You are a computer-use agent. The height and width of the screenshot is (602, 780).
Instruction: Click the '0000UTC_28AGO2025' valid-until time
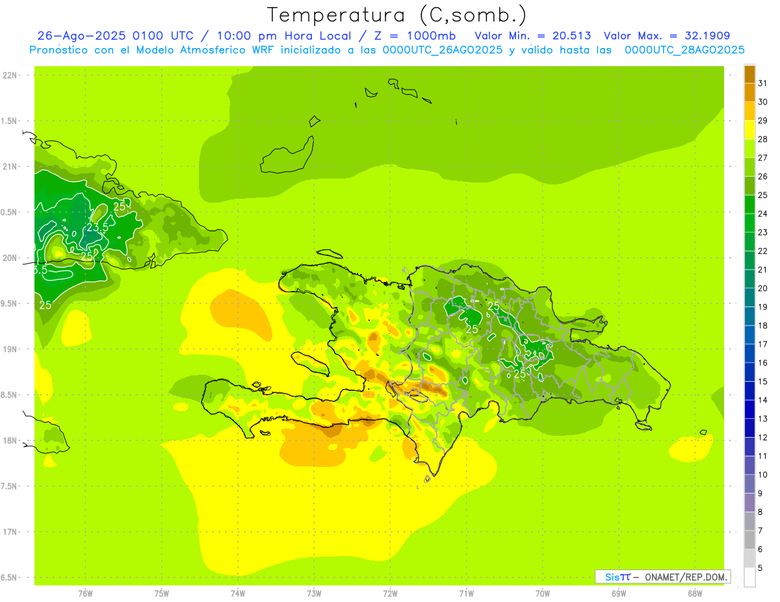(x=684, y=50)
